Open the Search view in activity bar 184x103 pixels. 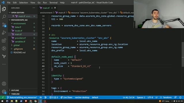tap(4, 17)
